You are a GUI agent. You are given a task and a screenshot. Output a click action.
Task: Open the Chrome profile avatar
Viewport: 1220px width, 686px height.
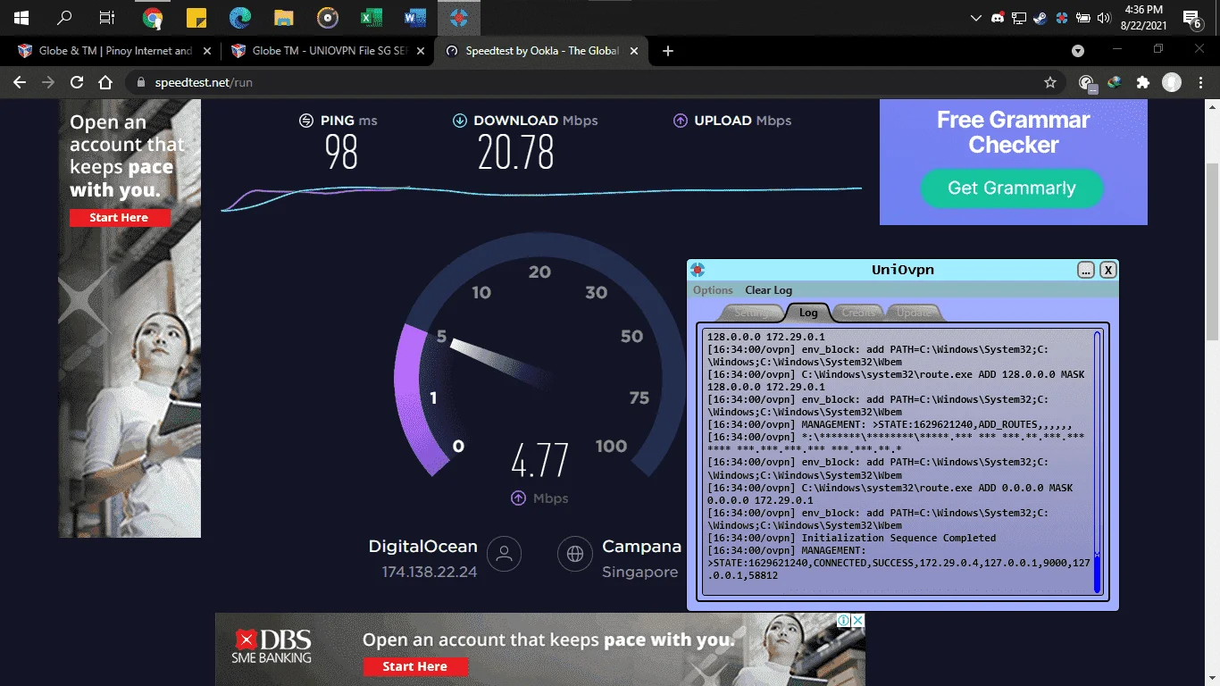point(1172,82)
